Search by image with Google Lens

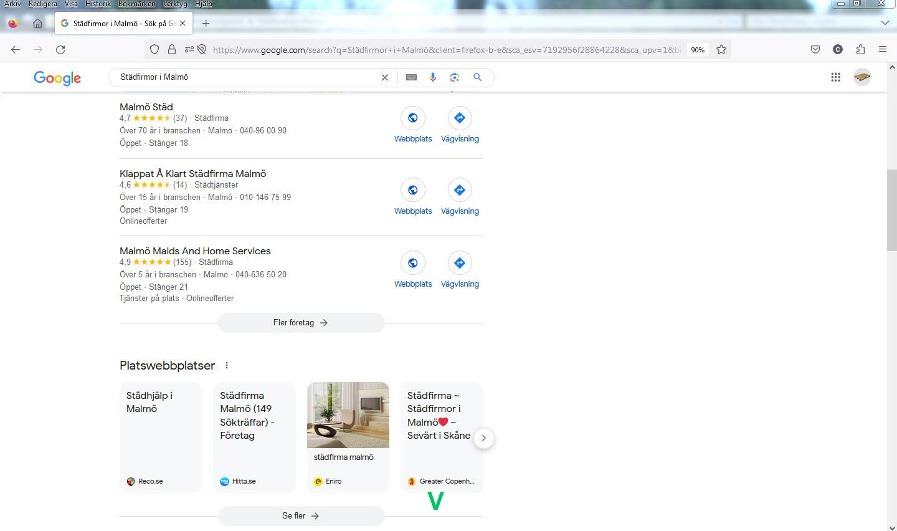[455, 77]
